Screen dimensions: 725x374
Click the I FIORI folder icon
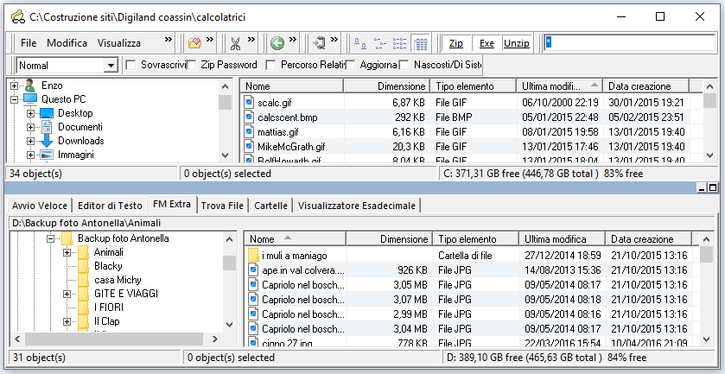point(83,307)
